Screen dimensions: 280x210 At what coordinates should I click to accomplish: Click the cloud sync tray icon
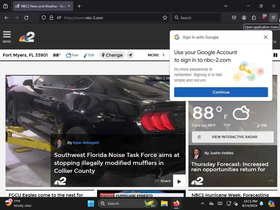[x=211, y=203]
